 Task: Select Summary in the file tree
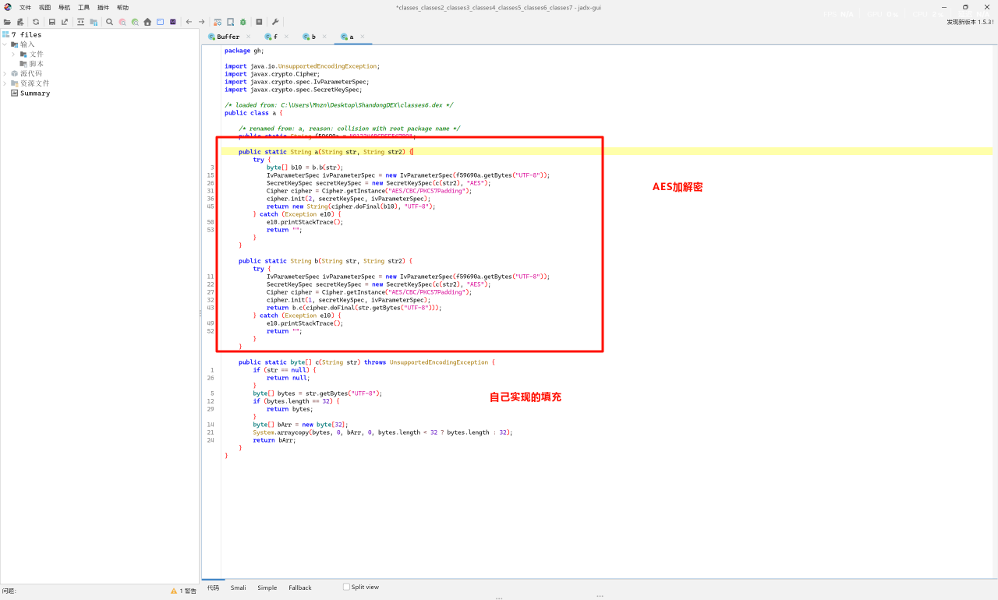click(x=34, y=93)
